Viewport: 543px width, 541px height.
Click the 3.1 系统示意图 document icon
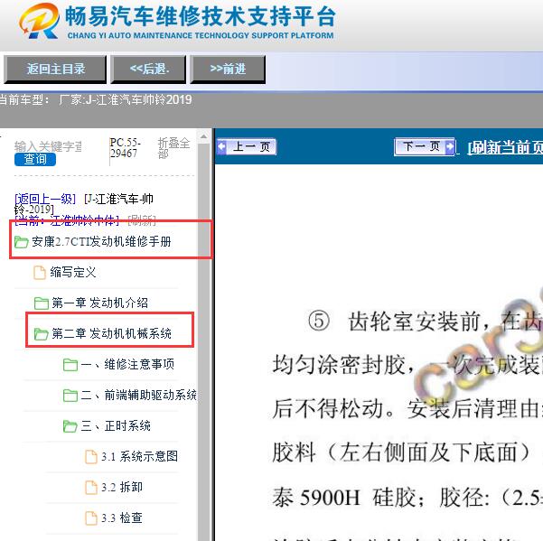tap(91, 456)
